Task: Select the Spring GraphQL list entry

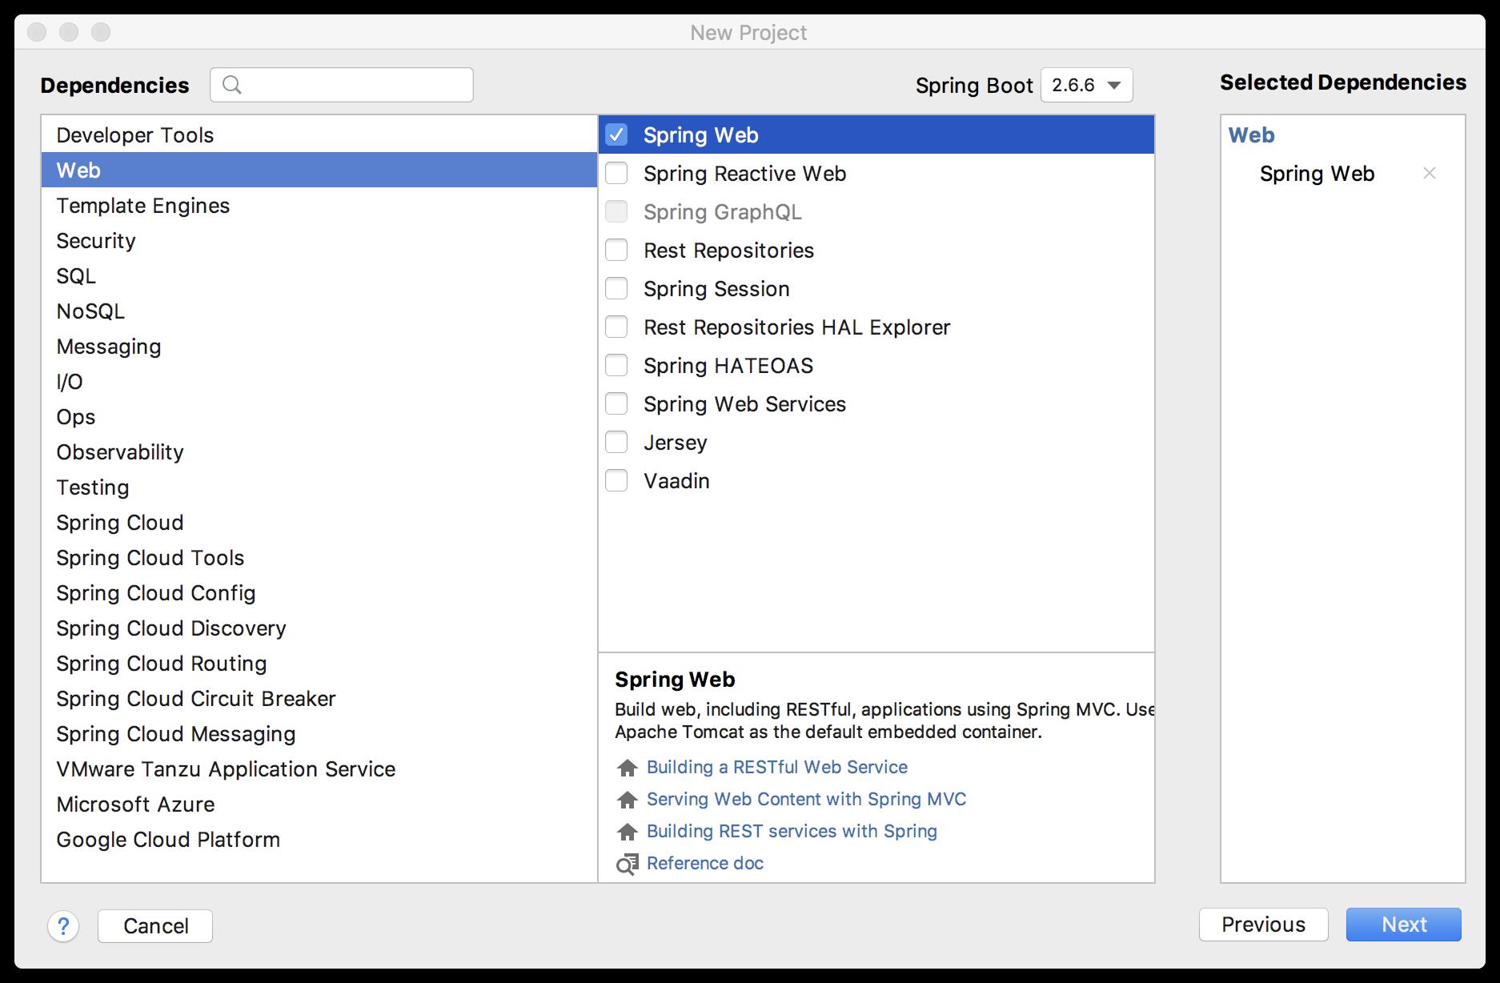Action: tap(876, 212)
